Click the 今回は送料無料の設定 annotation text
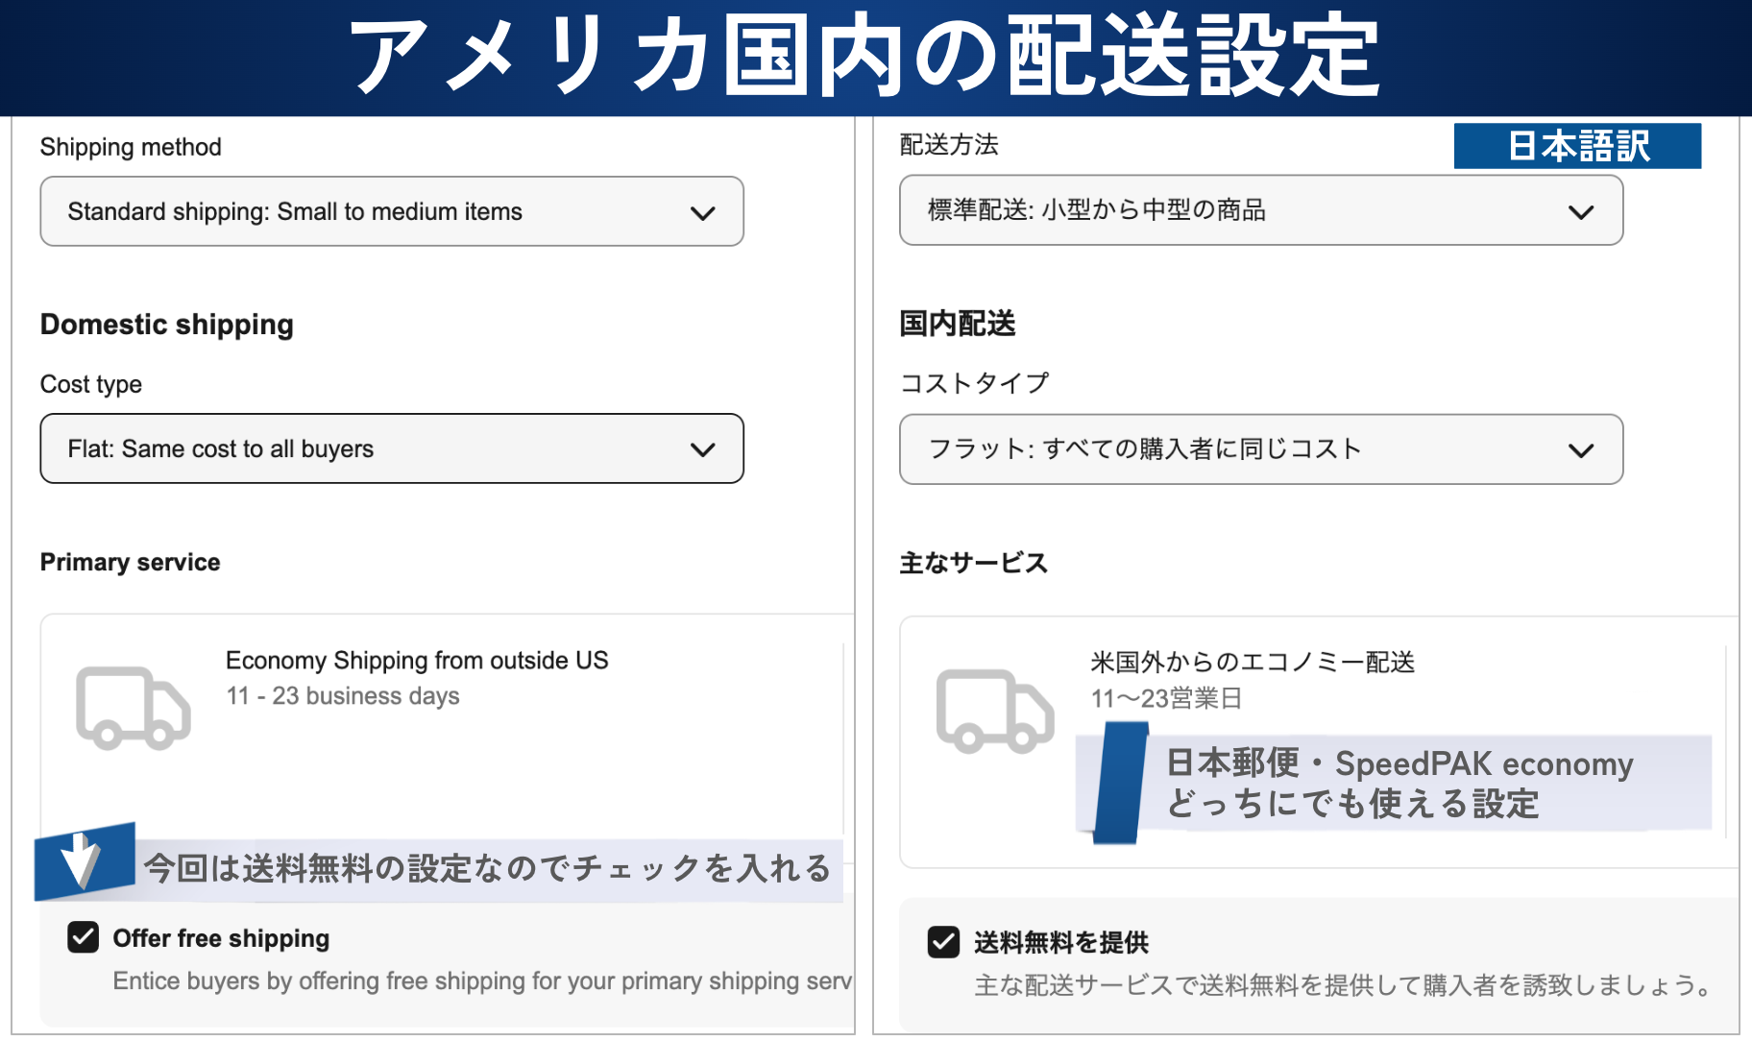The width and height of the screenshot is (1752, 1041). pos(487,868)
